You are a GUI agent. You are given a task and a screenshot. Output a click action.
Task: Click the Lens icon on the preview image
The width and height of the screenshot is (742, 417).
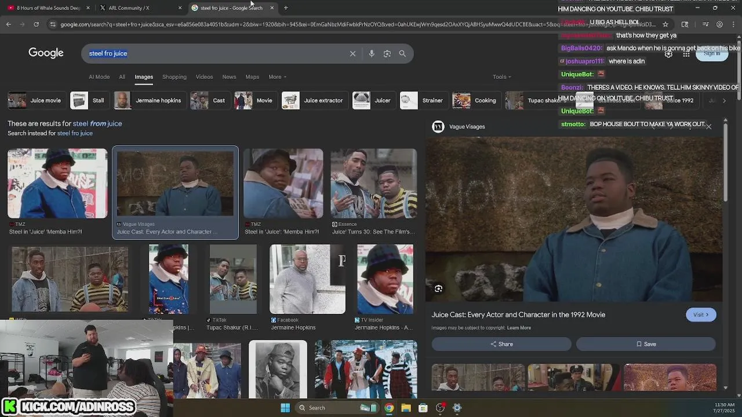(438, 288)
